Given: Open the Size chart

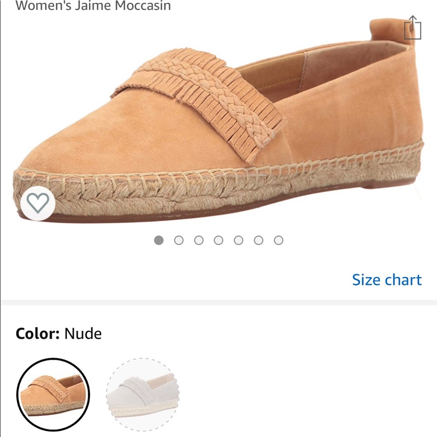Looking at the screenshot, I should point(386,280).
